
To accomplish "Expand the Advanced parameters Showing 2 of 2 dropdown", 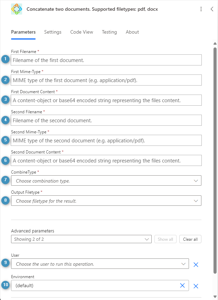I will point(81,239).
